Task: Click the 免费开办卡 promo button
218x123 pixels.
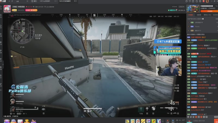Action: pos(172,10)
